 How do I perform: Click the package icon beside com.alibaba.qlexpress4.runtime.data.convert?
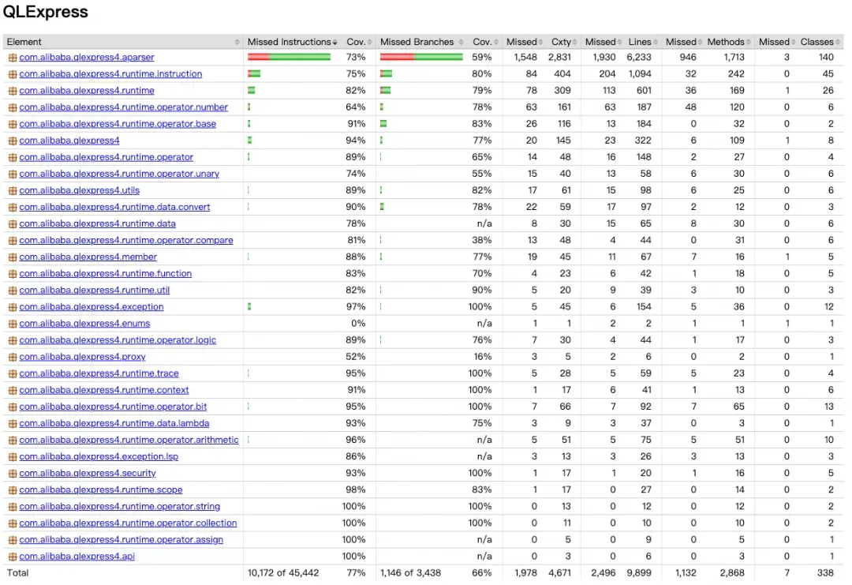(12, 207)
